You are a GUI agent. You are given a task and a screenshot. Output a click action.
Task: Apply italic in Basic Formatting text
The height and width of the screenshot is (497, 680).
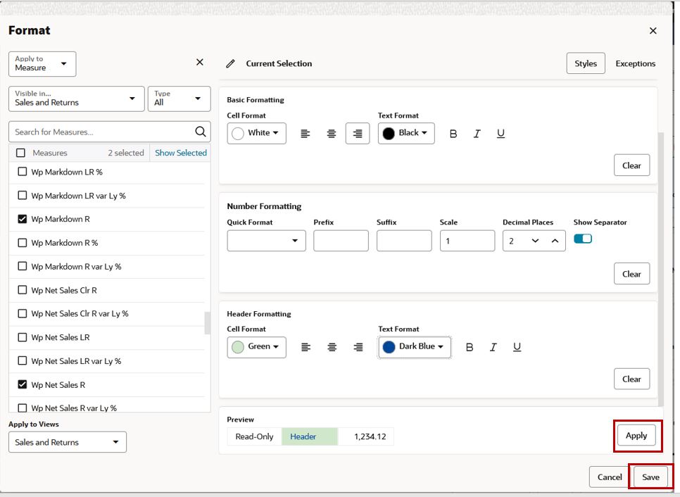[x=477, y=134]
